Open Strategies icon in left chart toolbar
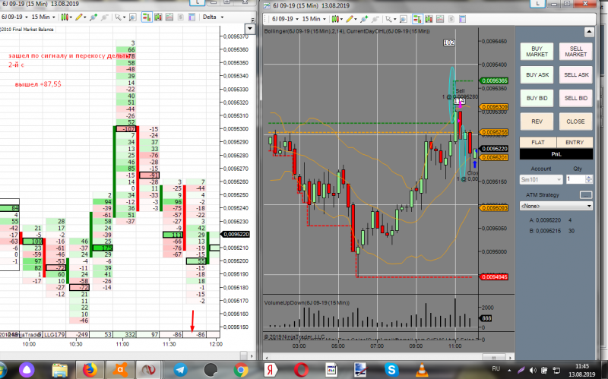 click(180, 17)
